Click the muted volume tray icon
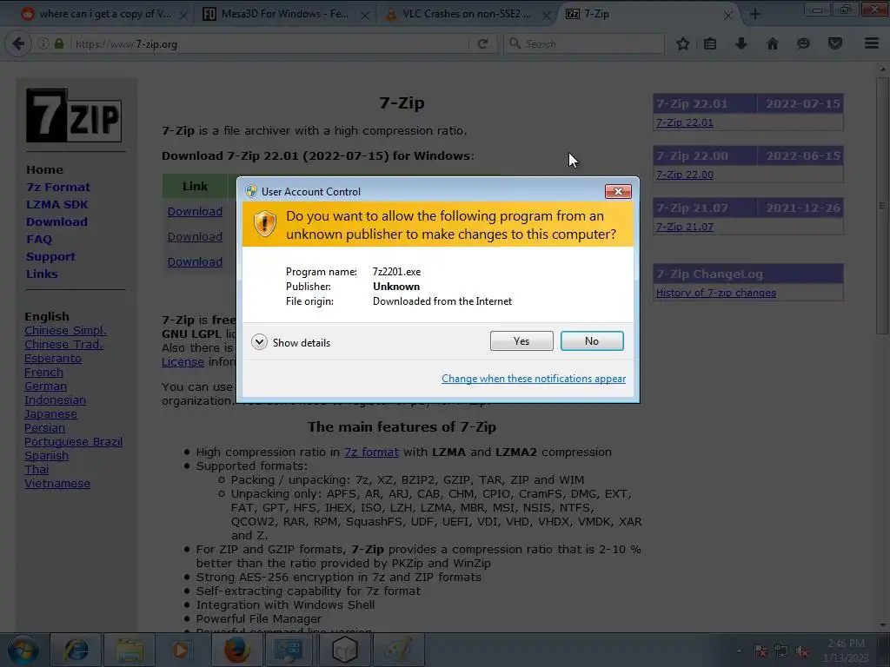This screenshot has height=667, width=890. coord(802,651)
